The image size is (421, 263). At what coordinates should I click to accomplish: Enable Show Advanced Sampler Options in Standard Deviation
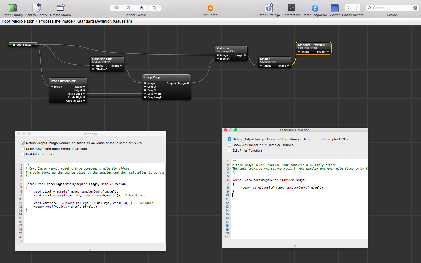[230, 145]
